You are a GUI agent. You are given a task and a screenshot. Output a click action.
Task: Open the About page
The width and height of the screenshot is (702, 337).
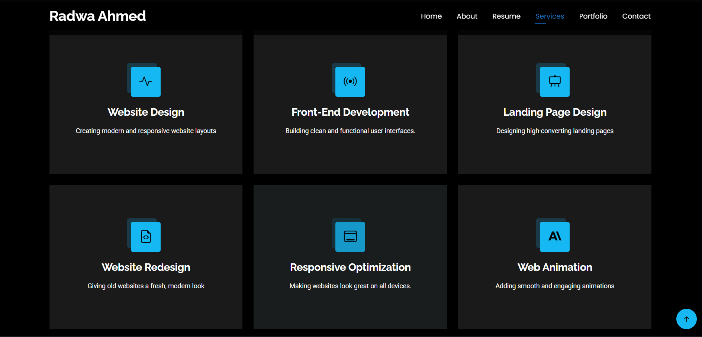click(x=467, y=16)
